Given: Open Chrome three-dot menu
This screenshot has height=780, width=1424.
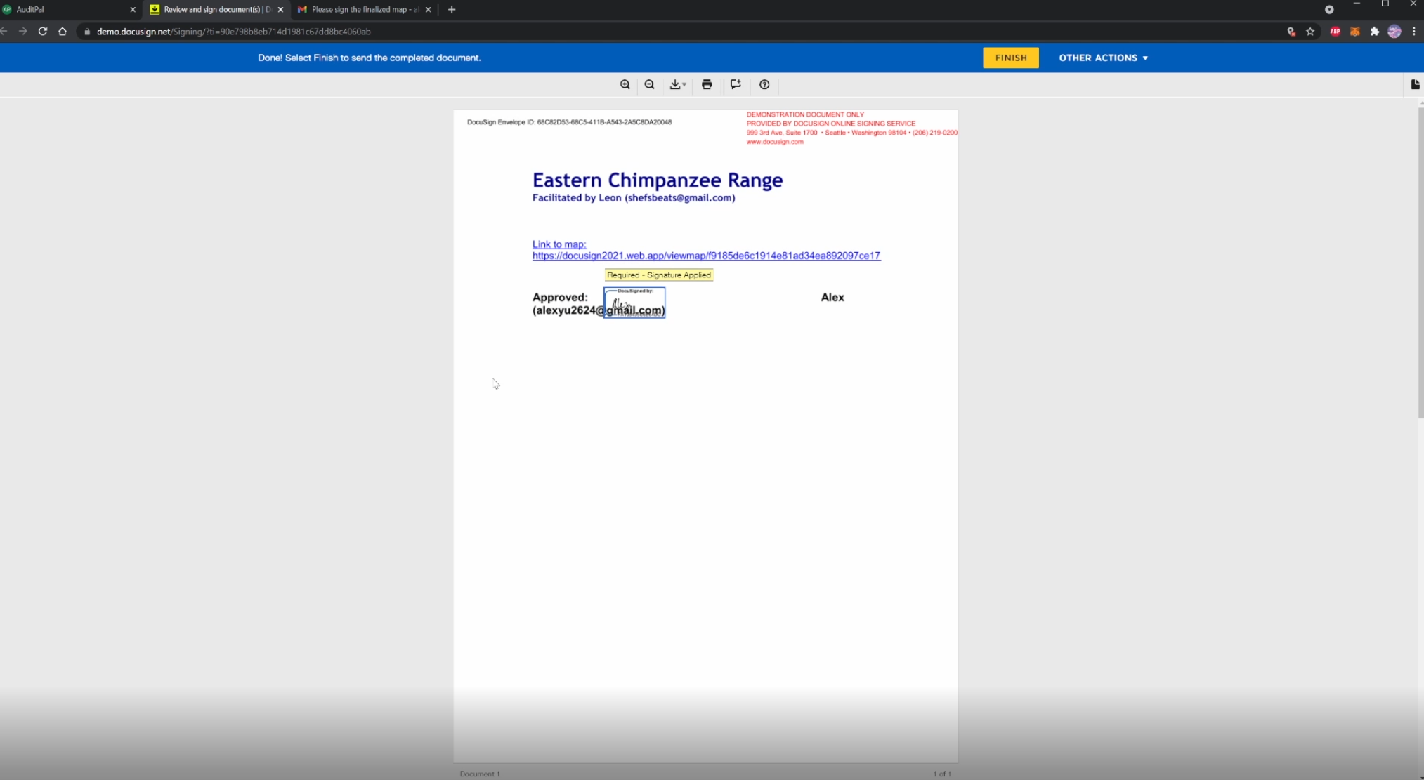Looking at the screenshot, I should click(x=1413, y=32).
